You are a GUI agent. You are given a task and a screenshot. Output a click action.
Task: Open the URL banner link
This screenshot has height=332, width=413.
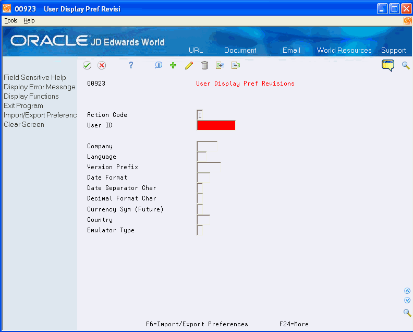[x=196, y=50]
